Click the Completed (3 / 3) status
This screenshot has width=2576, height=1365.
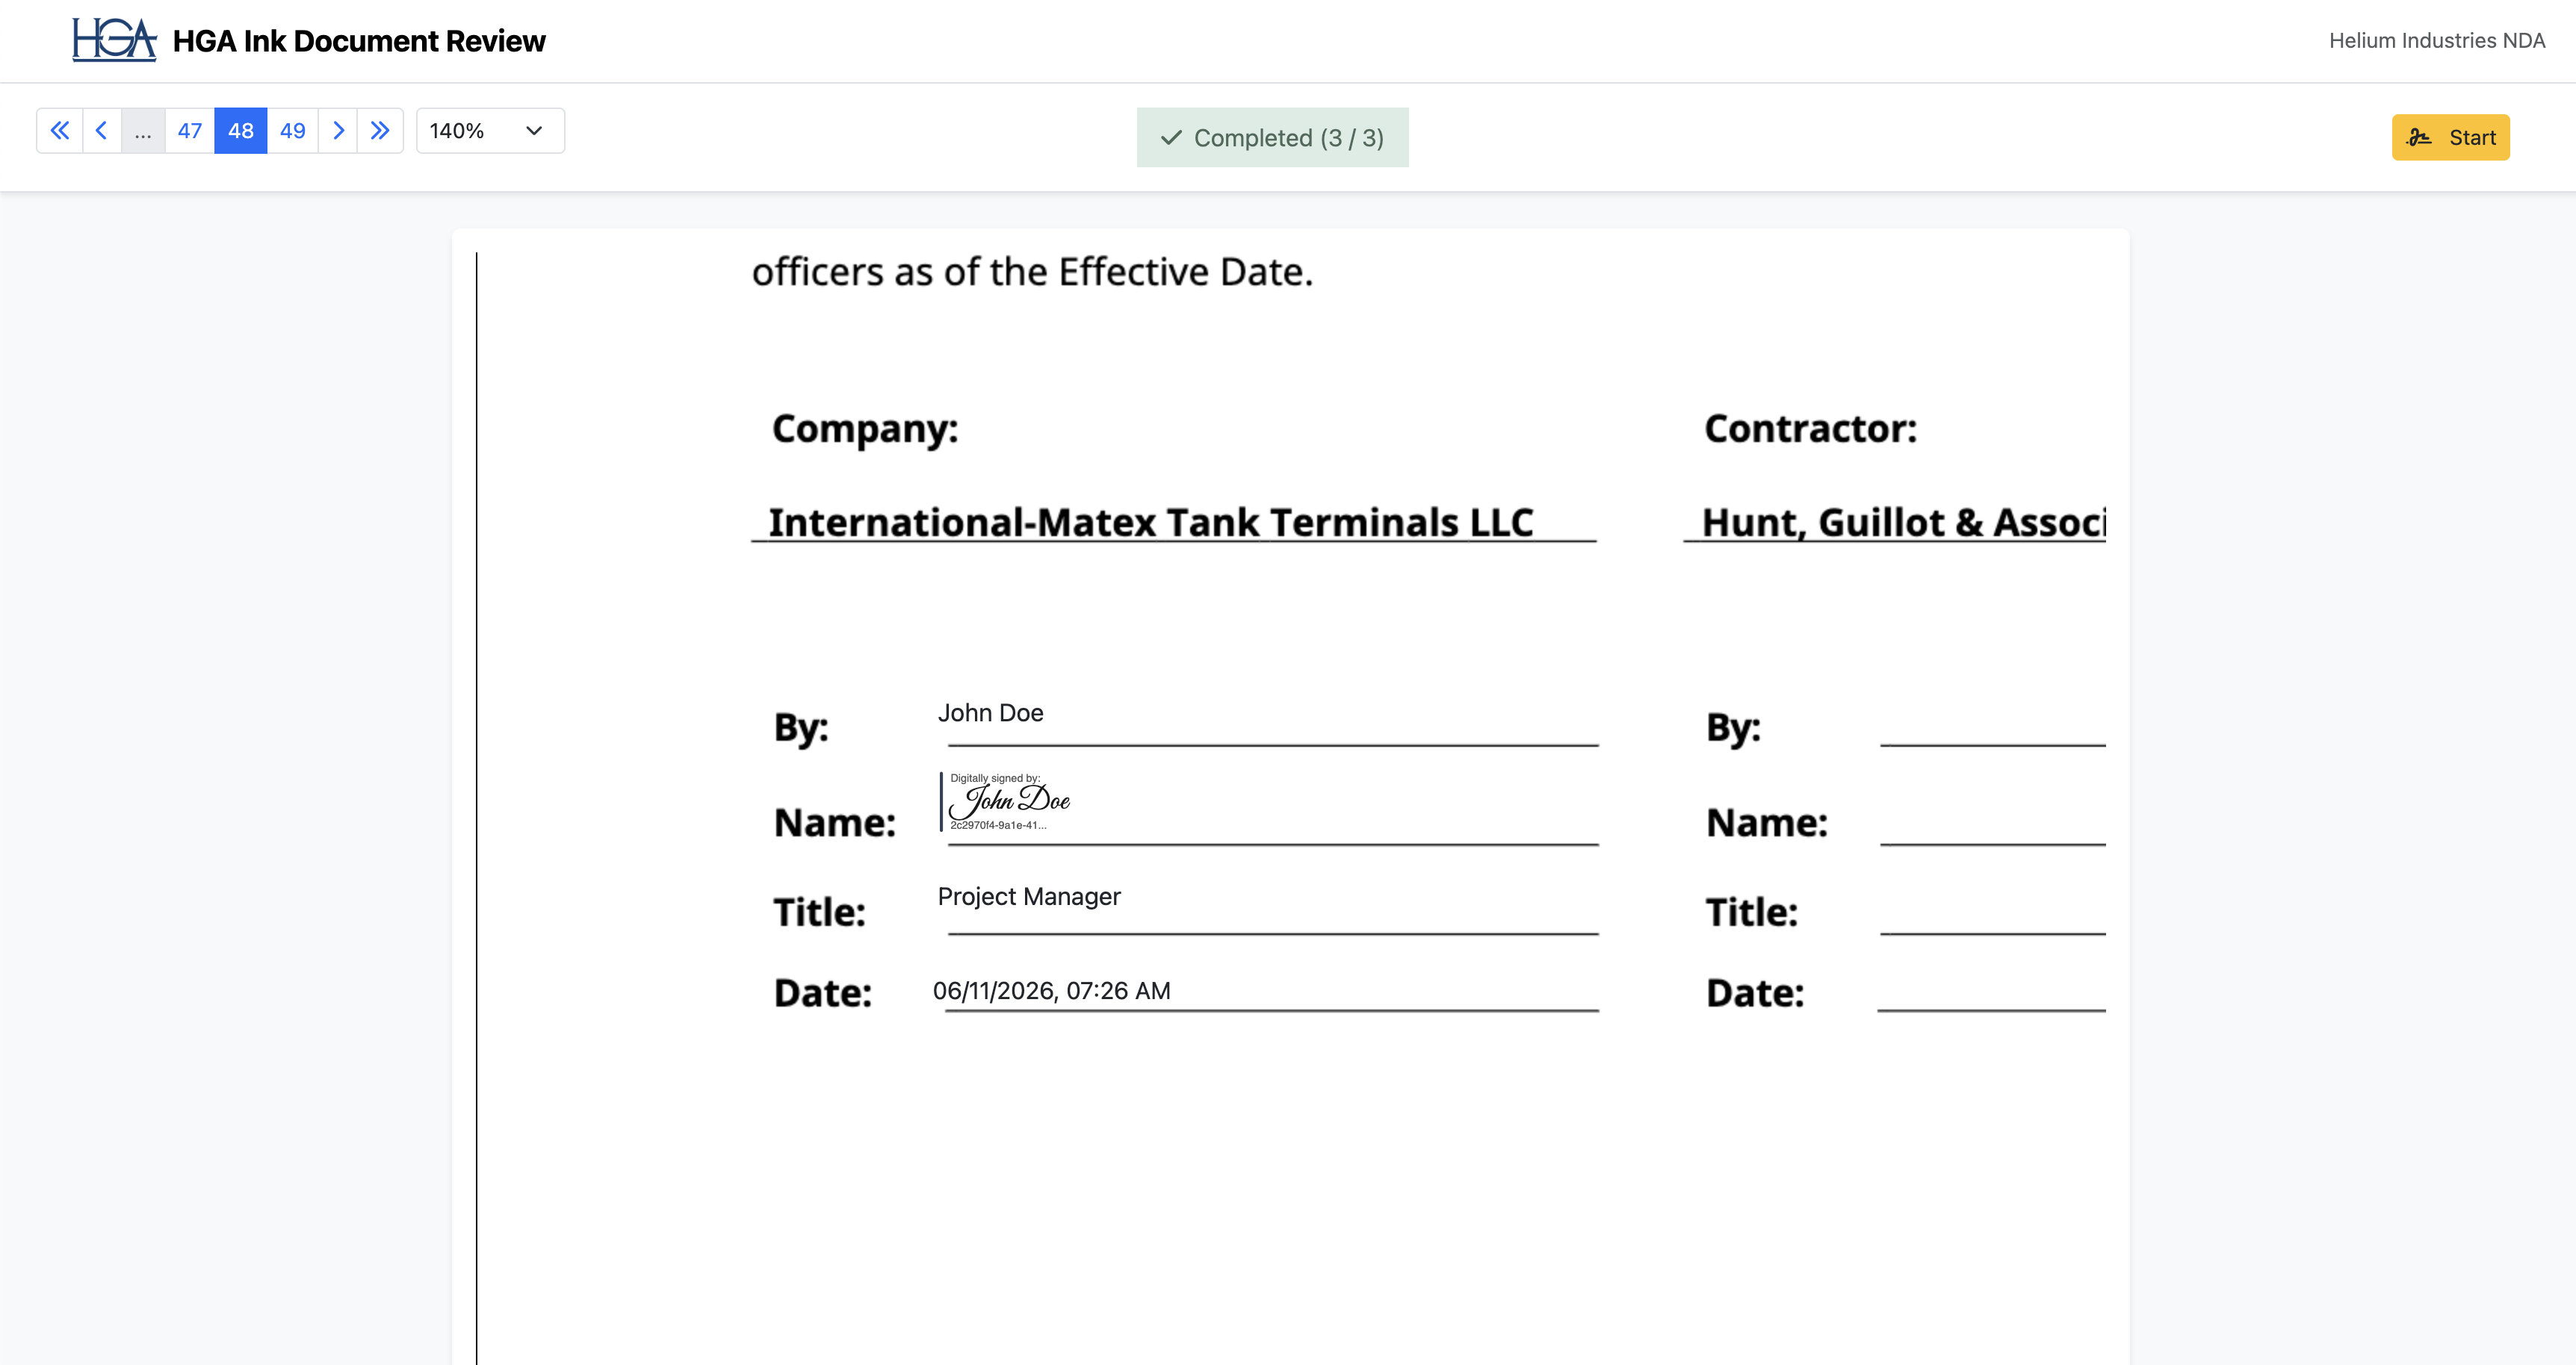(x=1272, y=138)
